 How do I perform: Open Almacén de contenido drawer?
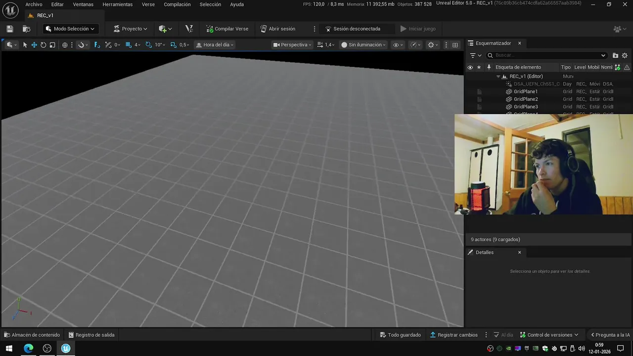[32, 335]
